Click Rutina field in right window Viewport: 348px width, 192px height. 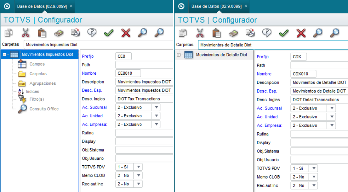coord(319,134)
